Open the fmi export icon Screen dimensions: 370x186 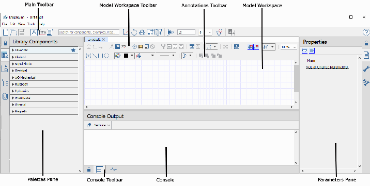(x=42, y=32)
